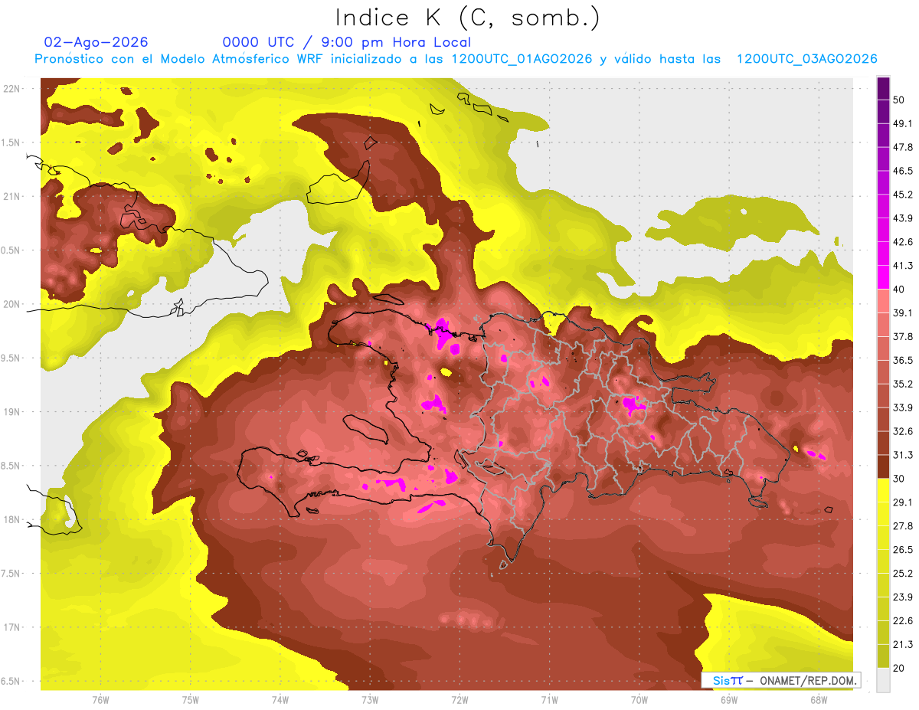Click the '1.5N' latitude tick label
Screen dimensions: 919x710
(x=11, y=142)
